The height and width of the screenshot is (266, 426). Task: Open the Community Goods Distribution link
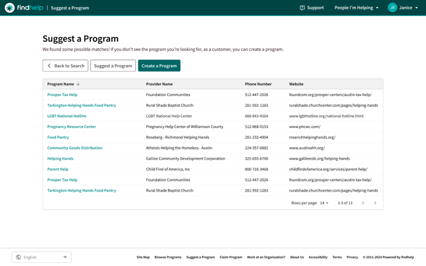click(x=74, y=148)
